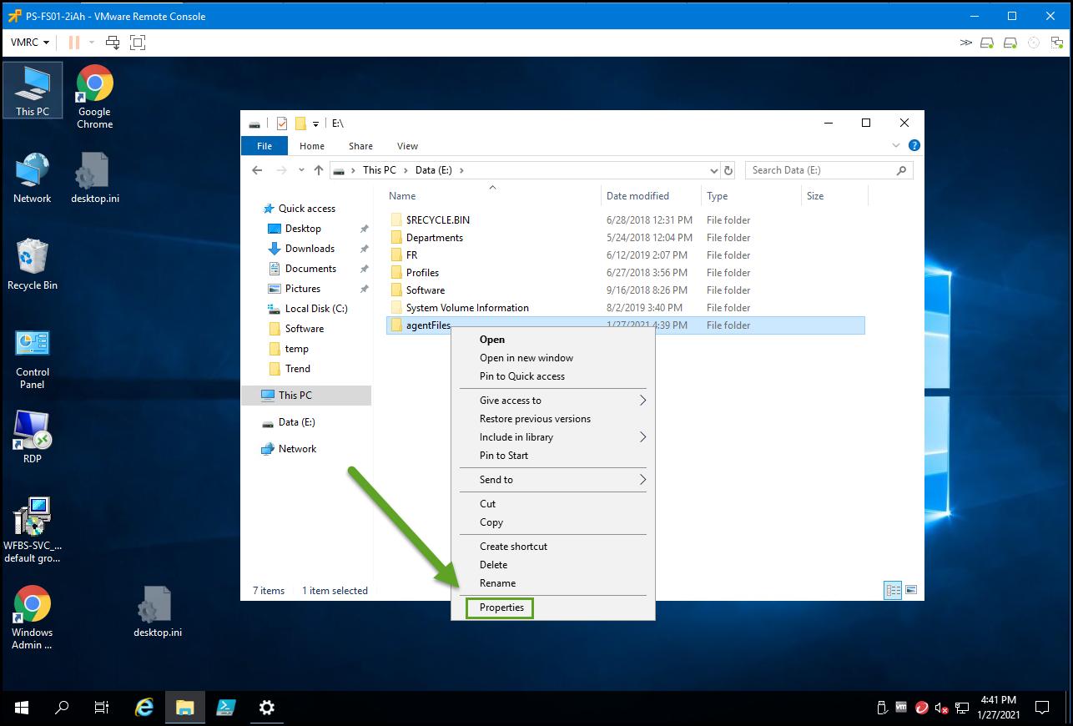
Task: Click the VMRC fullscreen icon
Action: [x=138, y=42]
